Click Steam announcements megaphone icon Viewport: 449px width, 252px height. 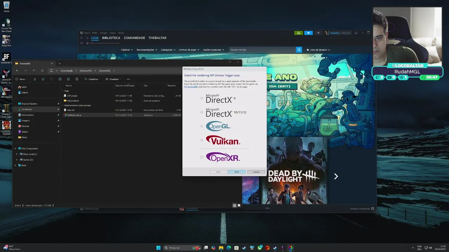pyautogui.click(x=308, y=33)
